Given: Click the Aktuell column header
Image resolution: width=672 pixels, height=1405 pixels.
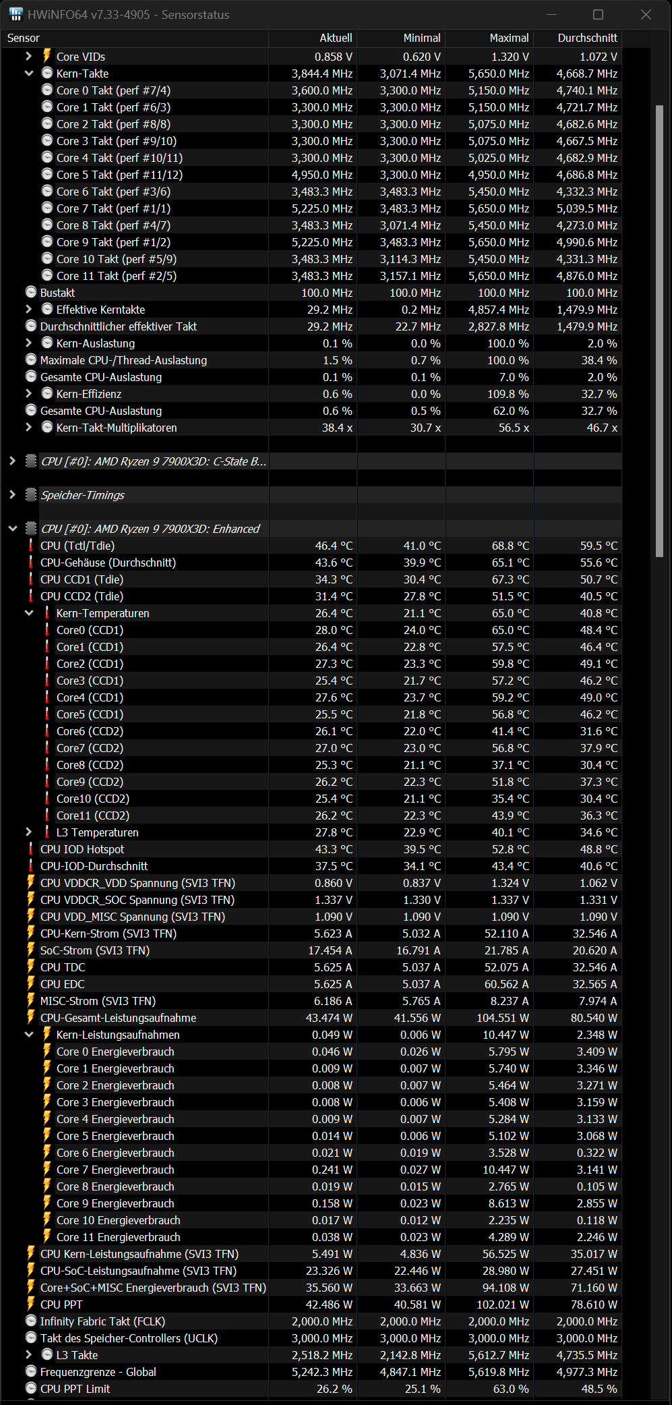Looking at the screenshot, I should click(x=313, y=38).
